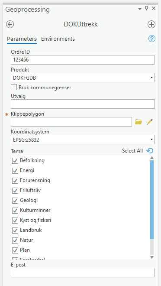Screen dimensions: 161x286
Task: Uncheck the Natur theme
Action: tap(15, 240)
